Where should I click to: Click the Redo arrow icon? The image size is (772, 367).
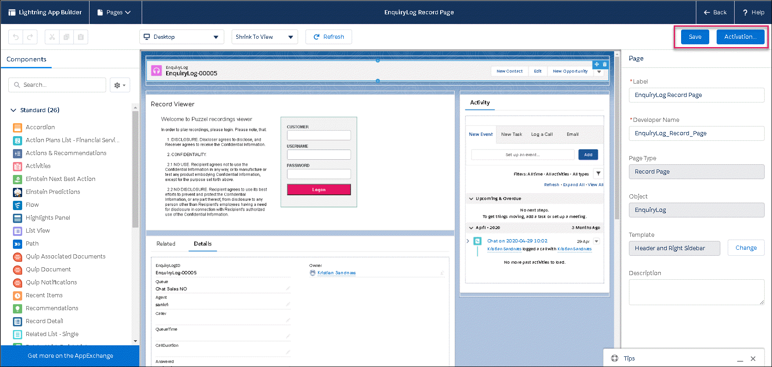coord(30,37)
